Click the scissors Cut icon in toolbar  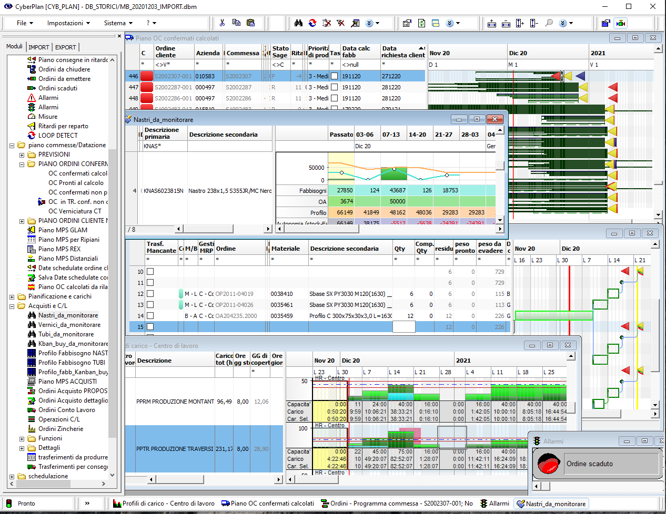coord(222,23)
